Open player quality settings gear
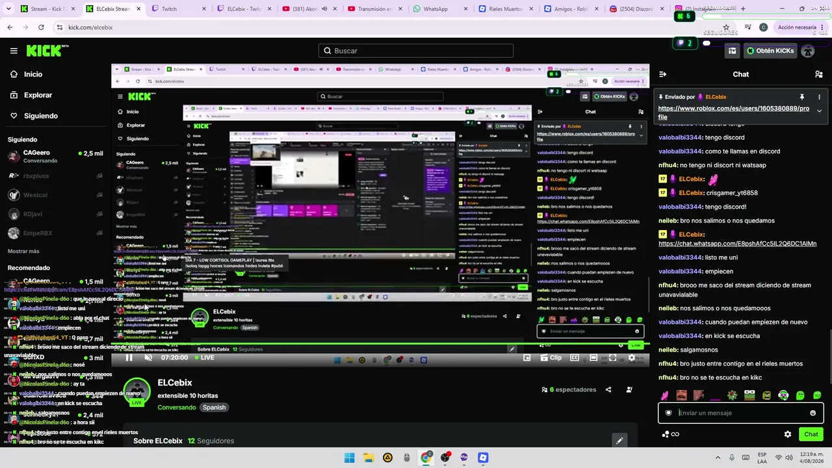Viewport: 832px width, 468px height. coord(631,357)
